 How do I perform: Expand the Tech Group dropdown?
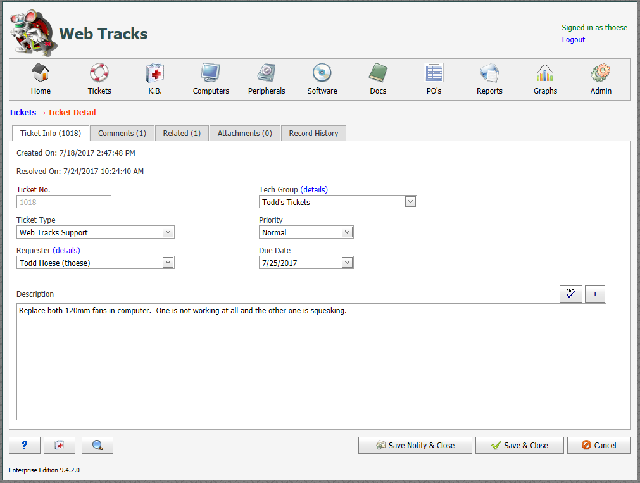(410, 202)
